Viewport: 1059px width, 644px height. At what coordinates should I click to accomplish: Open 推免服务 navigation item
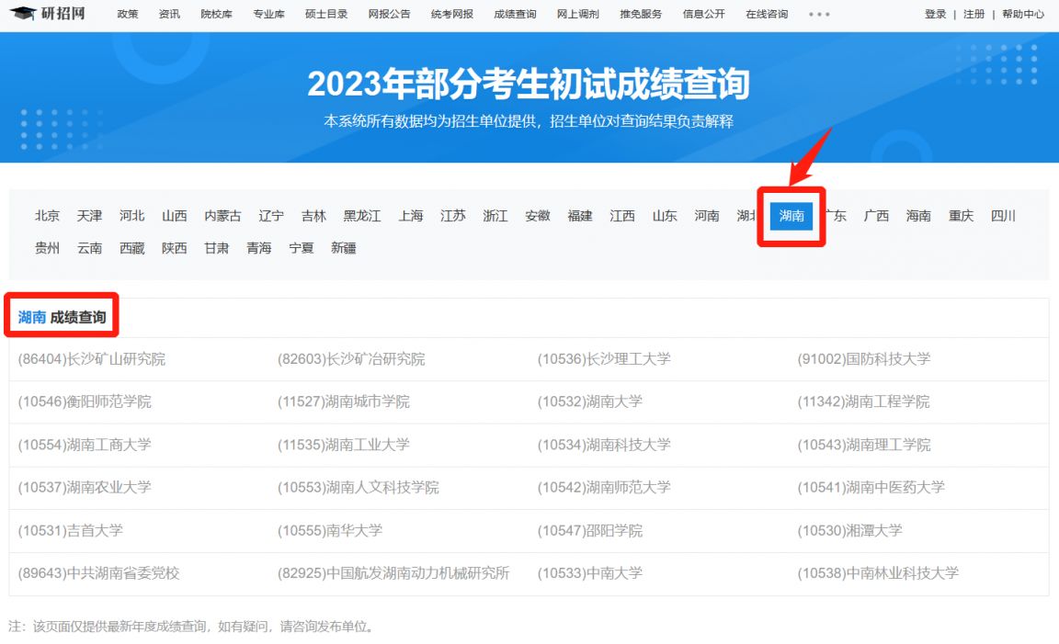pyautogui.click(x=641, y=14)
